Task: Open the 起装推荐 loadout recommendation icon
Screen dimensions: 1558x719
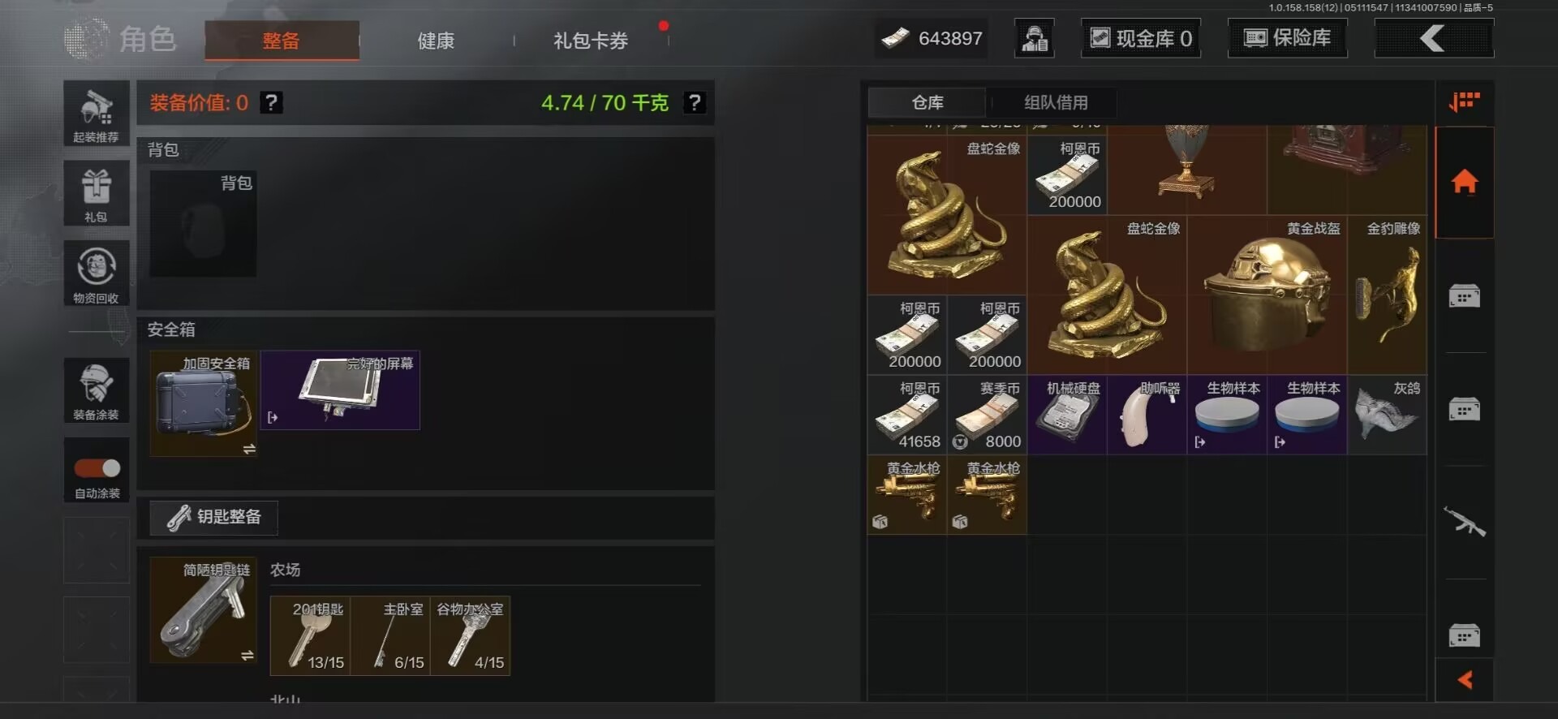Action: [97, 114]
